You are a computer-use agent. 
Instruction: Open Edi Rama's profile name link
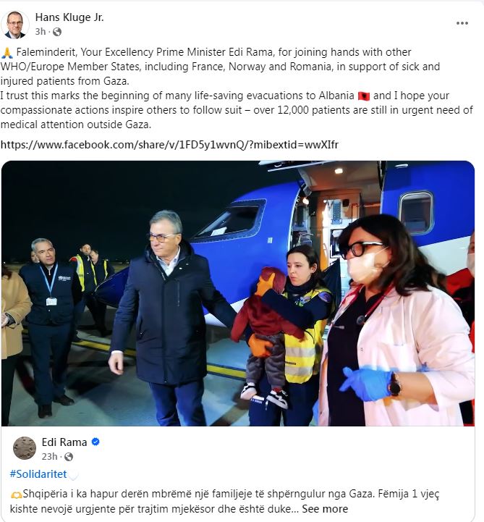pyautogui.click(x=64, y=442)
